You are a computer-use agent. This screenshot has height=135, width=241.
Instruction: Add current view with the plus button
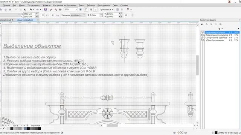(x=219, y=28)
